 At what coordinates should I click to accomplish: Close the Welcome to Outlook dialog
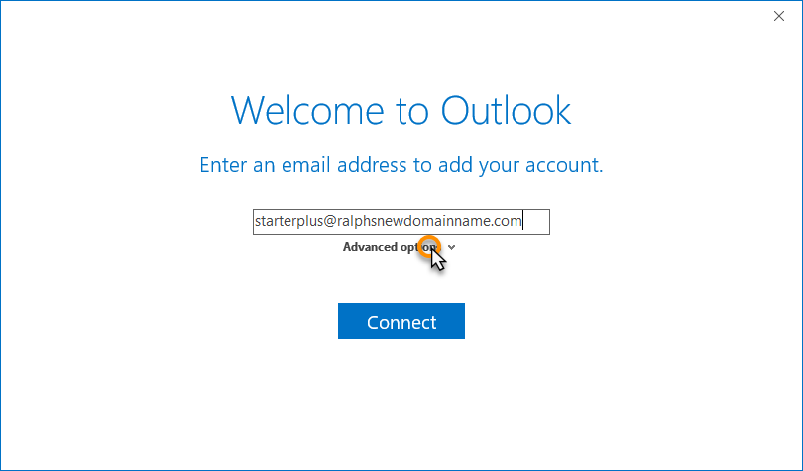coord(779,17)
